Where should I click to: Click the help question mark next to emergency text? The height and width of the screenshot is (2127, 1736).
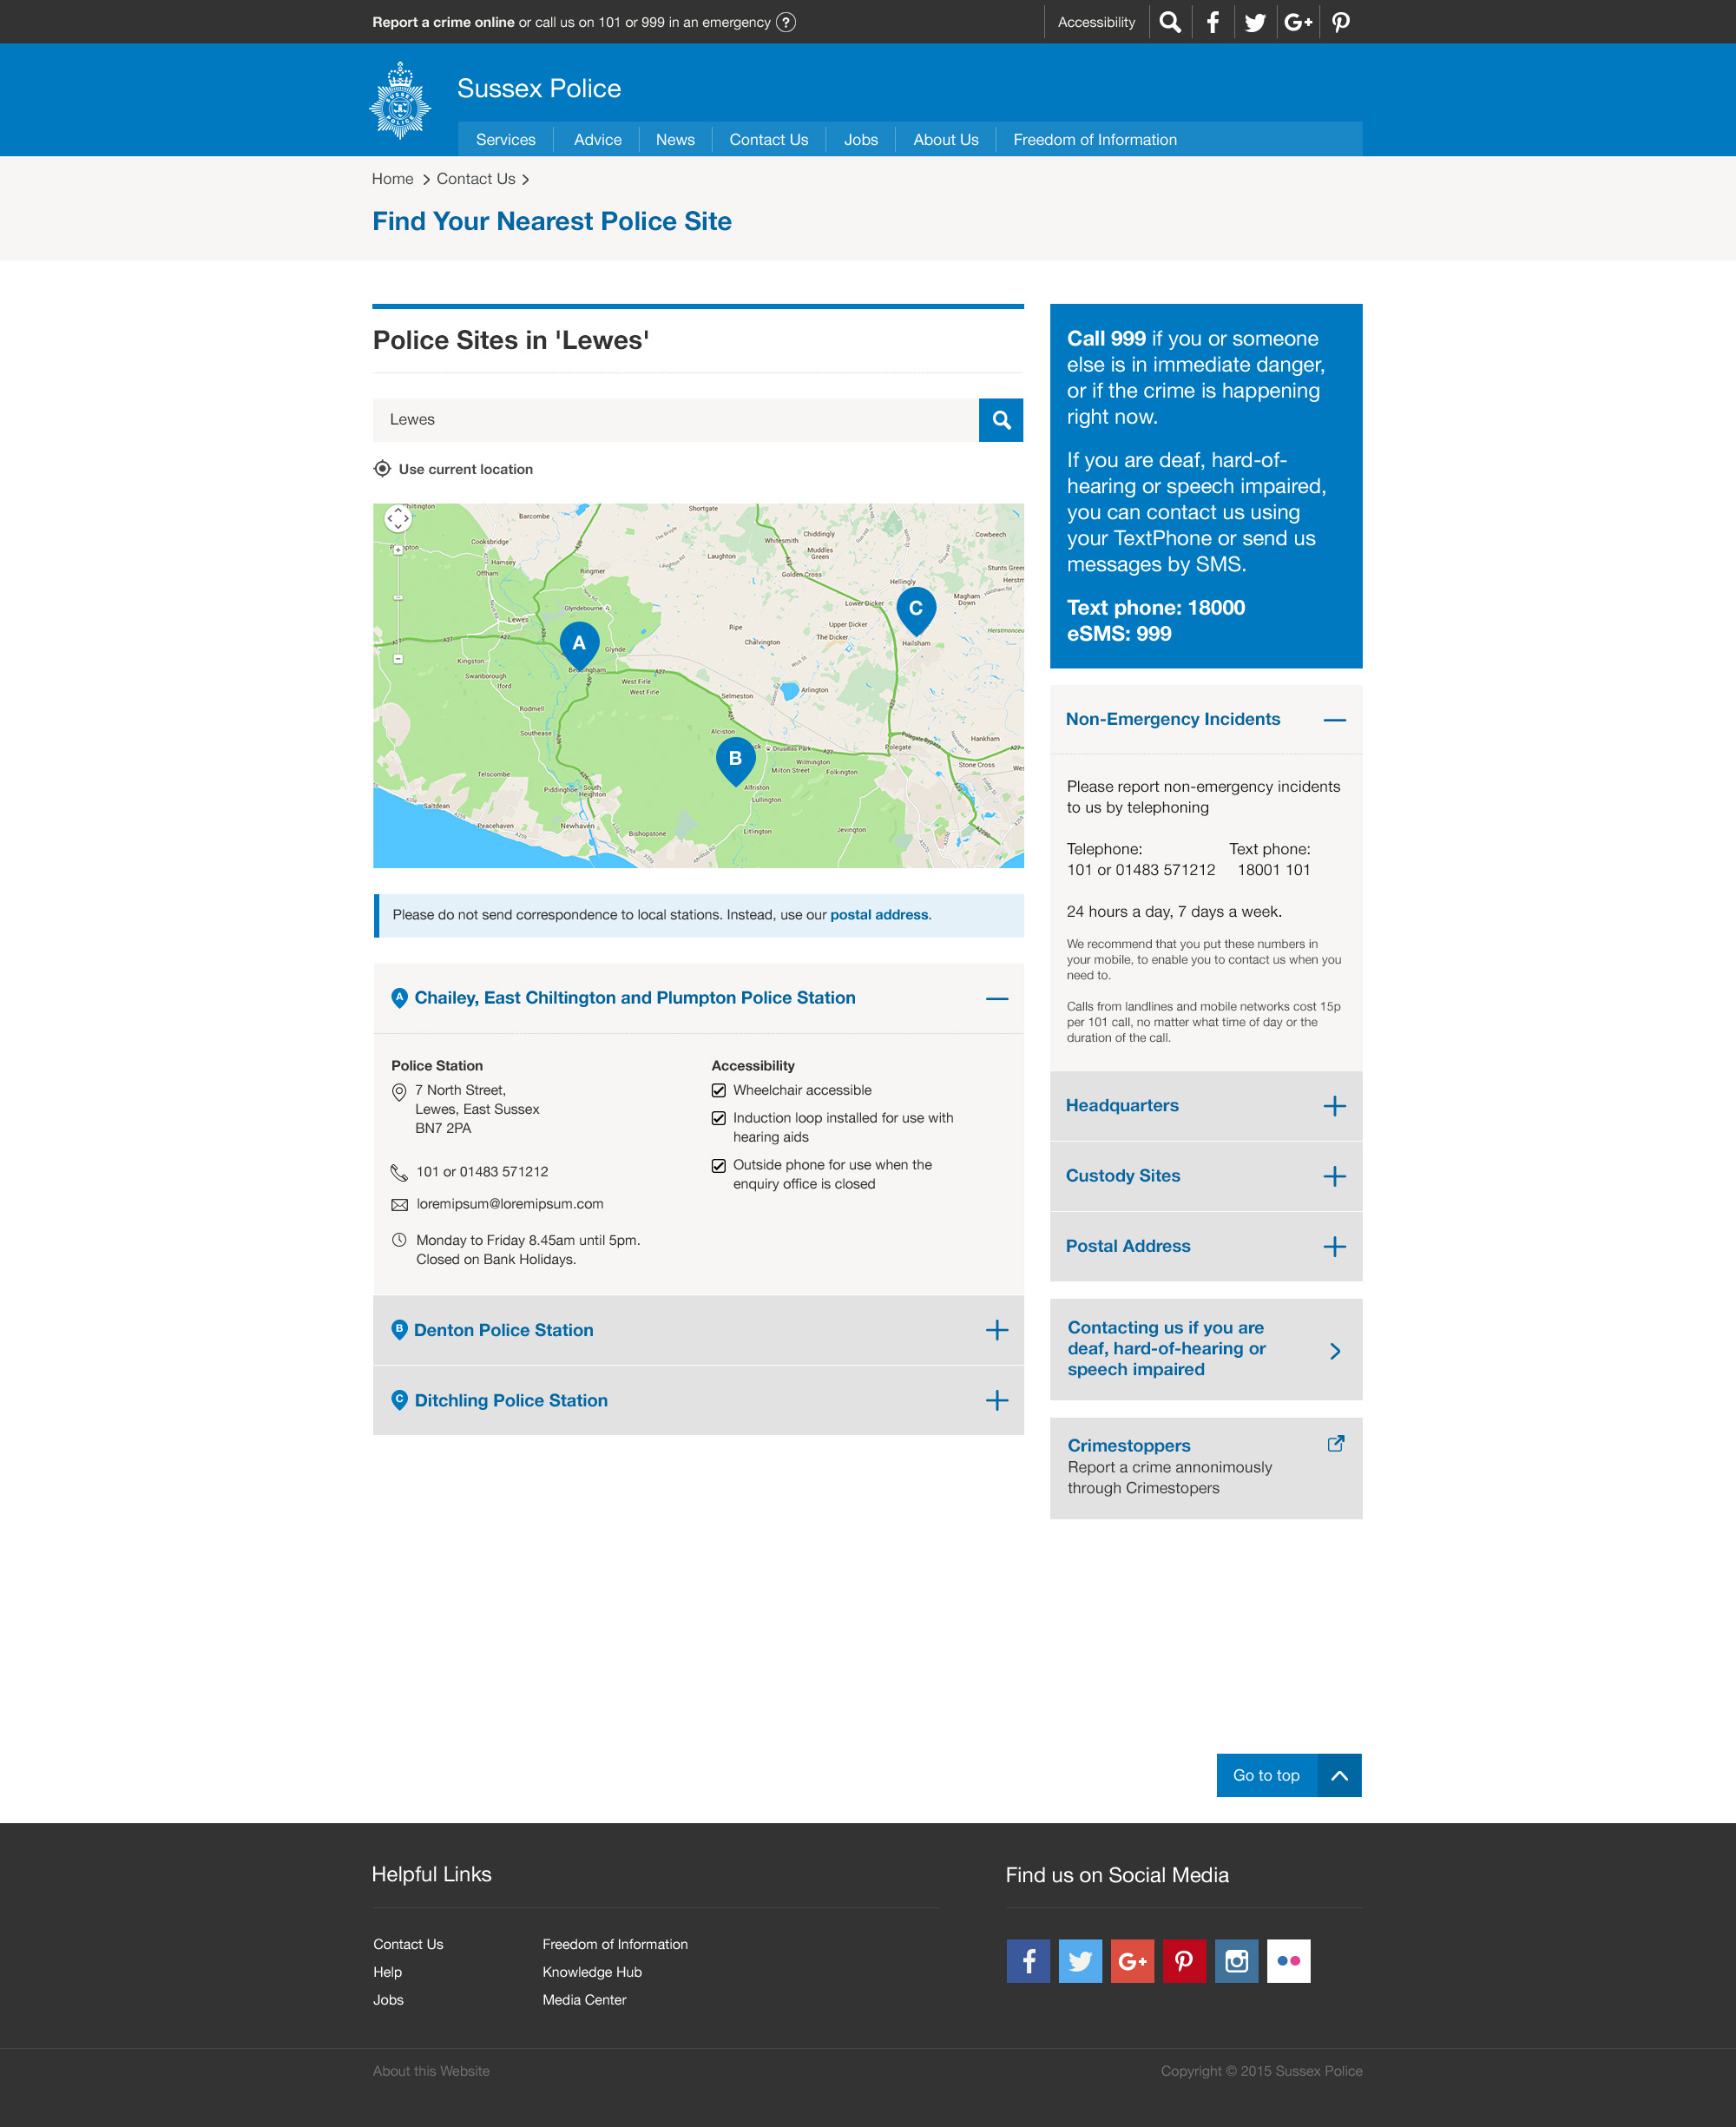click(787, 21)
